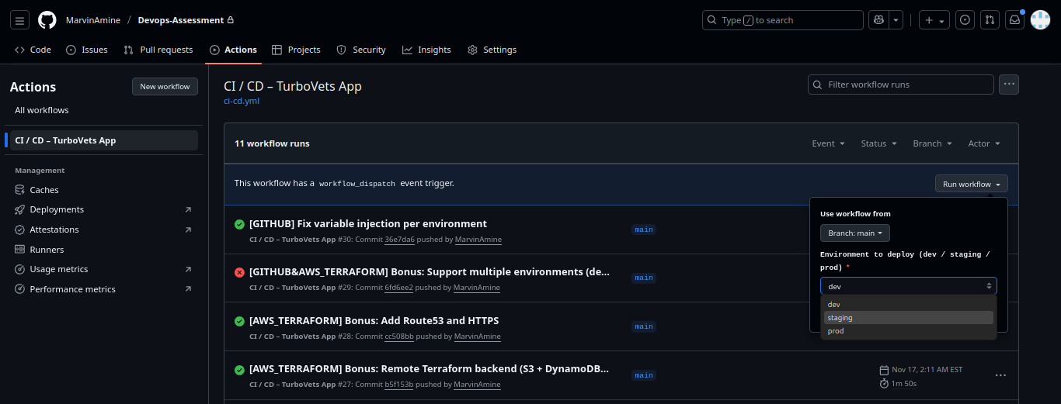Open the Copilot chat icon
Image resolution: width=1061 pixels, height=404 pixels.
(x=878, y=20)
